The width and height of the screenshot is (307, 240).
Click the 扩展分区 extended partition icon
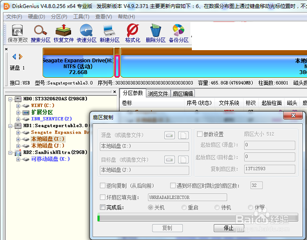click(x=26, y=113)
